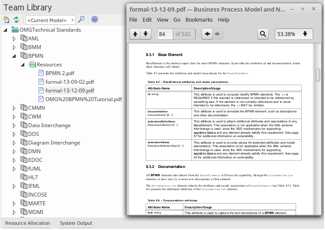Go to next page in PDF viewer

[x=146, y=34]
